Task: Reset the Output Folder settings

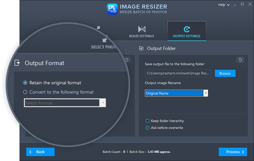Action: pos(240,60)
